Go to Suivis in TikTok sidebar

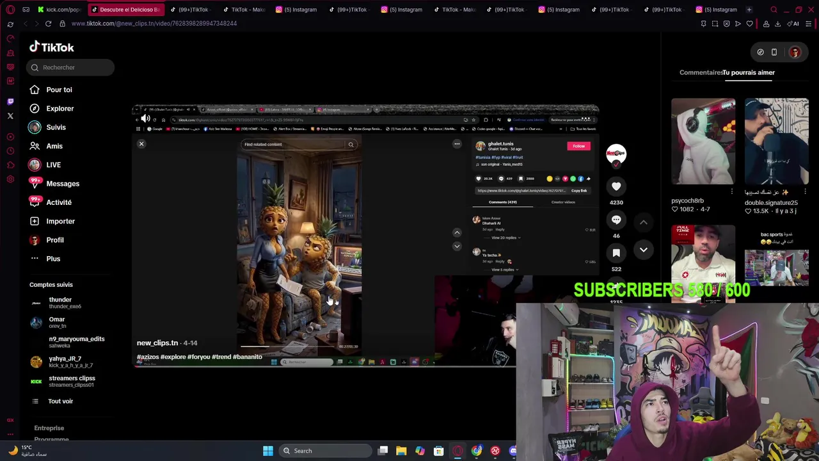(56, 127)
